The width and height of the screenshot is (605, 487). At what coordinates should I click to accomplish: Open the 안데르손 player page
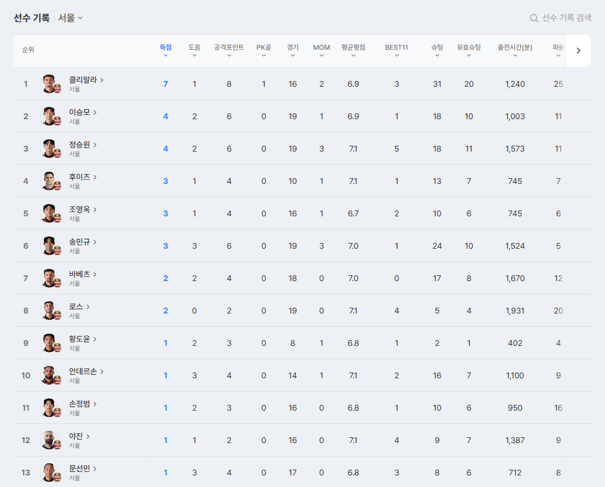coord(86,372)
